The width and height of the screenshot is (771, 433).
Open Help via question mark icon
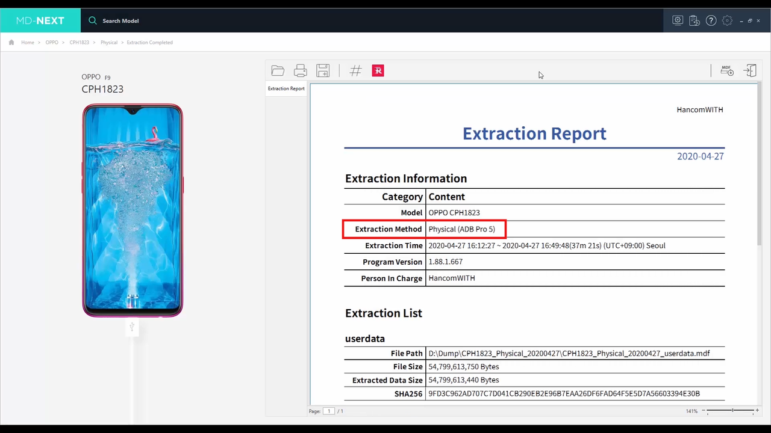point(711,20)
